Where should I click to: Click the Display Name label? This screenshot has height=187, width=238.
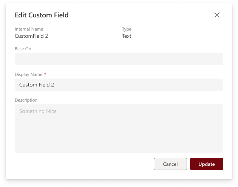[28, 74]
